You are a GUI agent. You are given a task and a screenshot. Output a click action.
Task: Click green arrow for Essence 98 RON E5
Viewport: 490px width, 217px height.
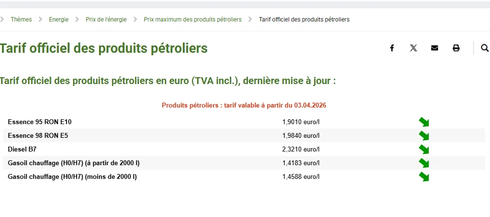[424, 135]
